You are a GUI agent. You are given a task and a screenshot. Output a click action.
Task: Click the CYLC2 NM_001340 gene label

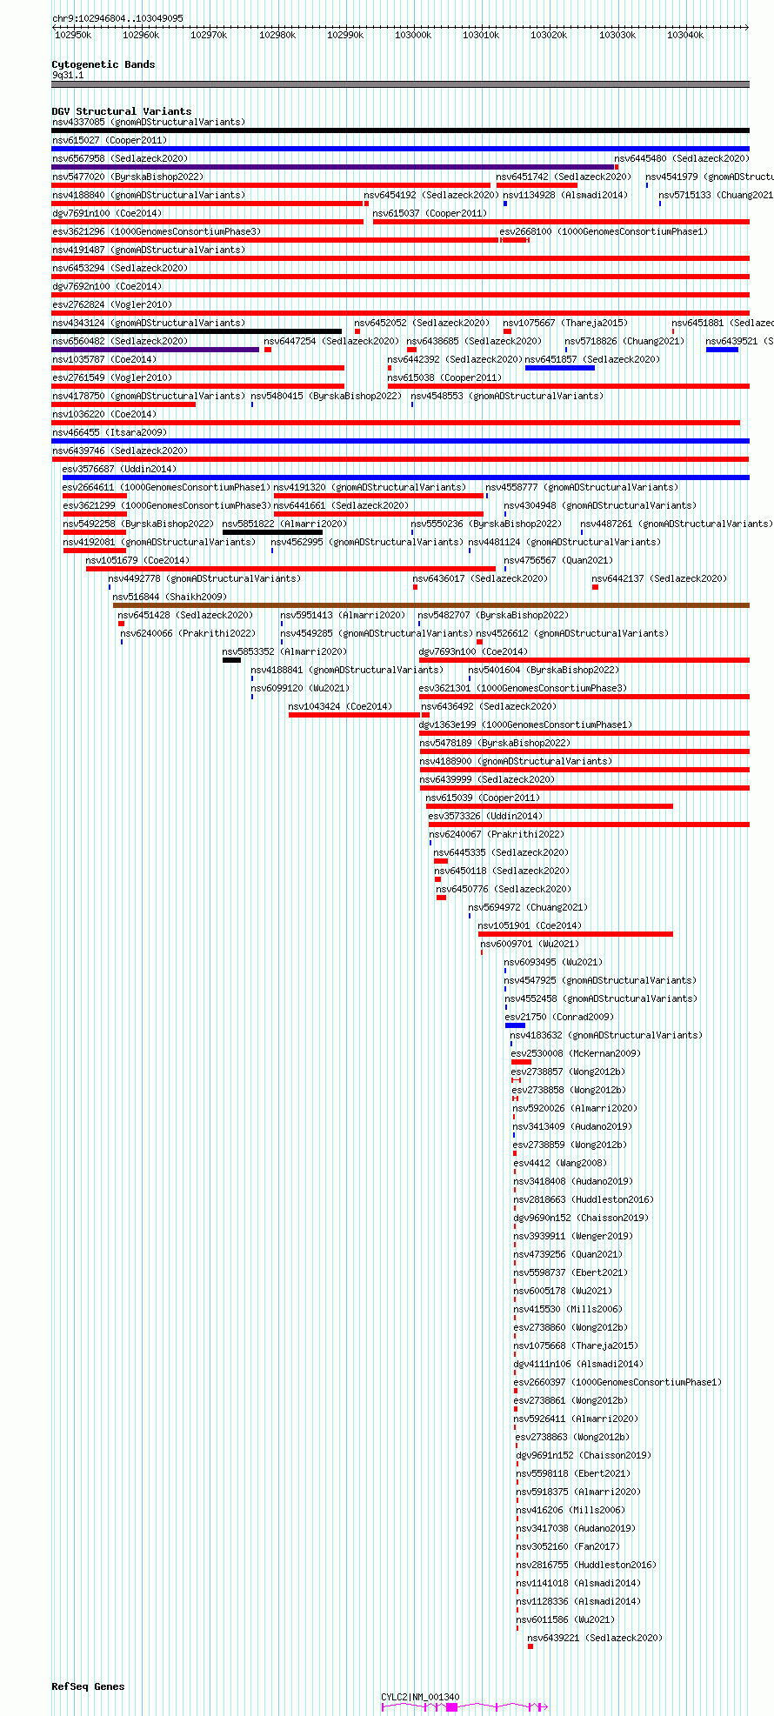pyautogui.click(x=420, y=1697)
